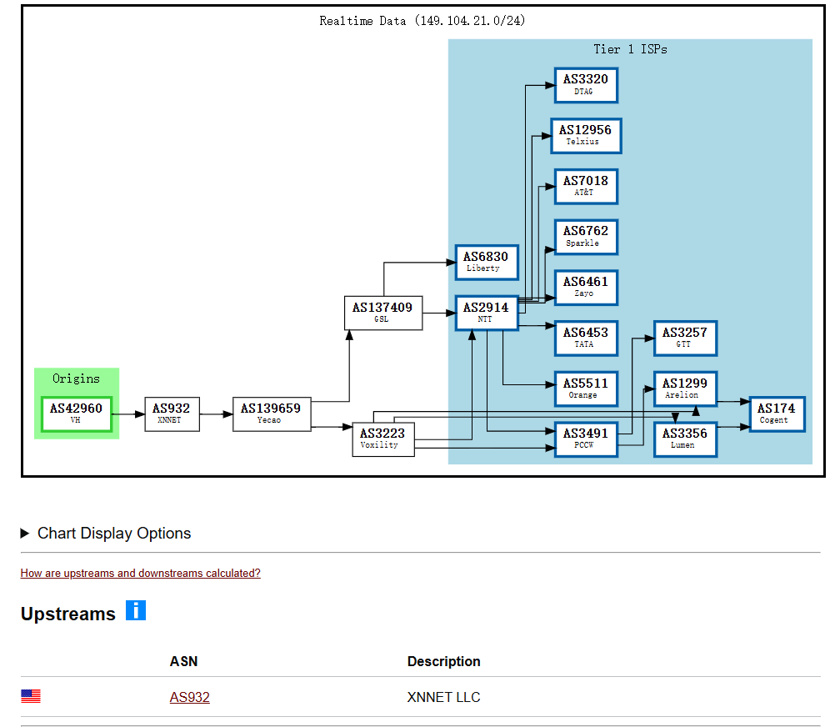Click the 'ASN' column header
Screen dimensions: 835x727
pyautogui.click(x=183, y=661)
